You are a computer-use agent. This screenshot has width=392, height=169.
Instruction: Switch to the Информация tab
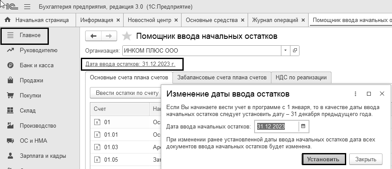coord(96,20)
